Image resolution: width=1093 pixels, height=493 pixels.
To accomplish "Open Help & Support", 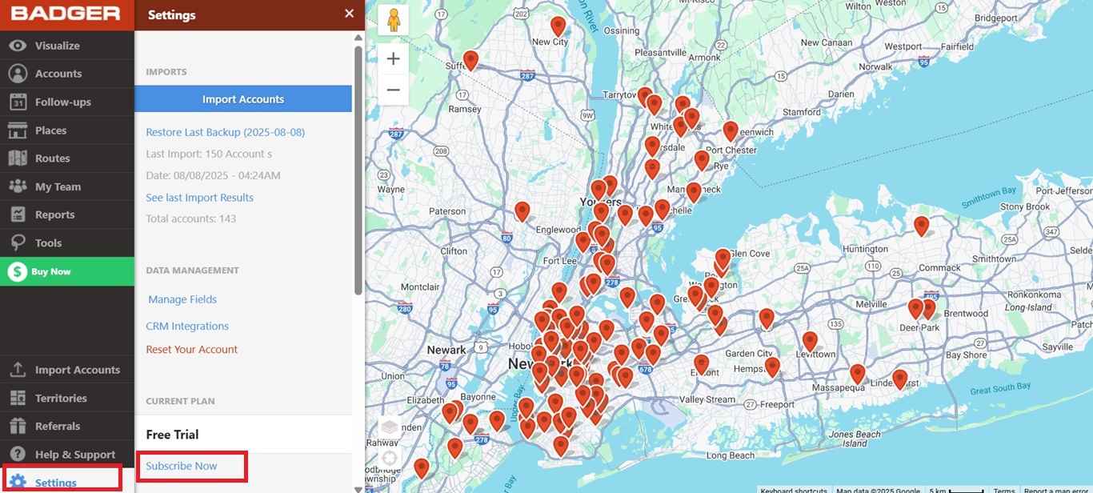I will point(67,454).
